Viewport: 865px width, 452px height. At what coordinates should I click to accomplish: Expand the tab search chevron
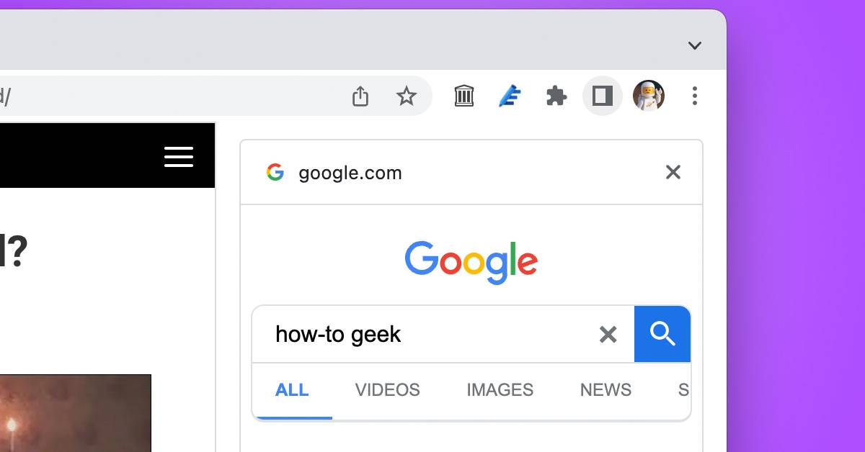tap(695, 46)
